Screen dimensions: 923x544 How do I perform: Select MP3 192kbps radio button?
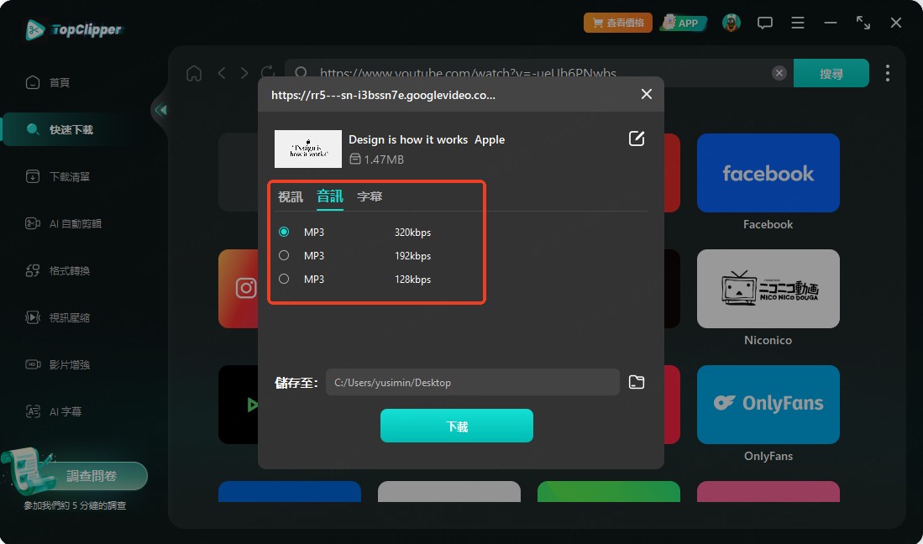284,255
